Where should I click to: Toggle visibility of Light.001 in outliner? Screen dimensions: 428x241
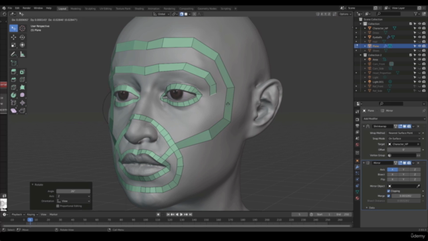419,82
